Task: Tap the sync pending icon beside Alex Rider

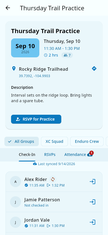Action: (x=53, y=179)
